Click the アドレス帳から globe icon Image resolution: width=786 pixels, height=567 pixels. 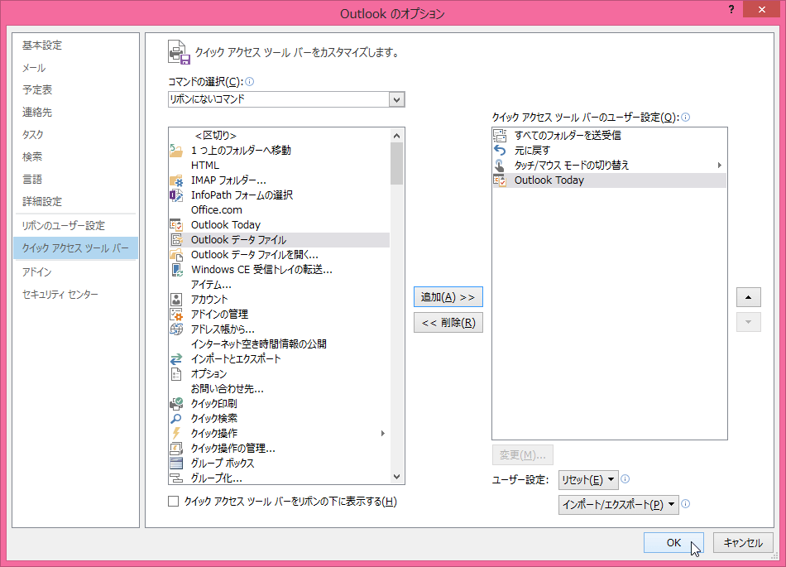(x=176, y=329)
